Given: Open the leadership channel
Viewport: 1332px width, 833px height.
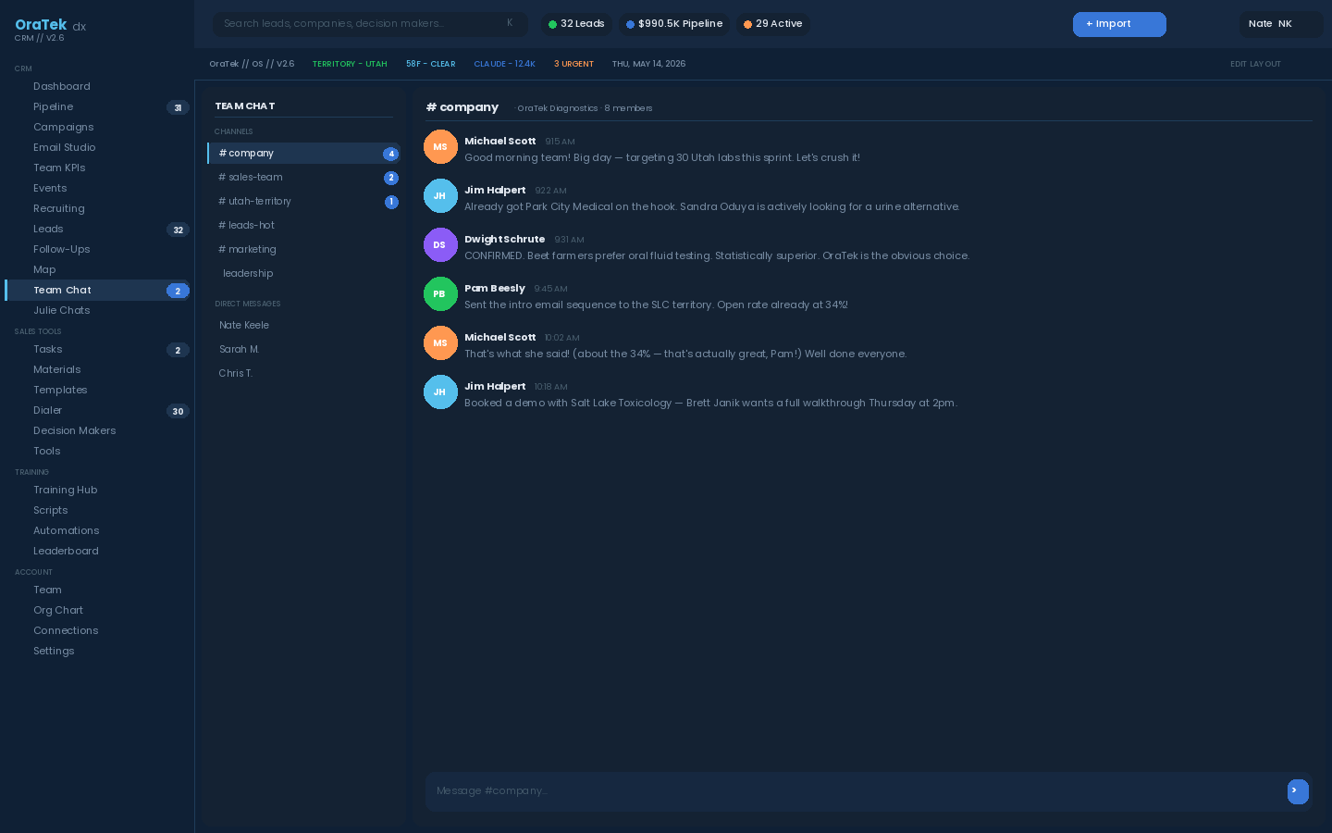Looking at the screenshot, I should [303, 274].
